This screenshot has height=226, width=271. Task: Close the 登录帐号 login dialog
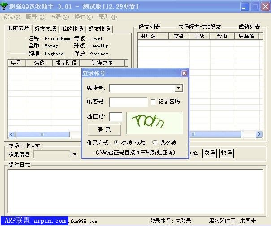(184, 73)
